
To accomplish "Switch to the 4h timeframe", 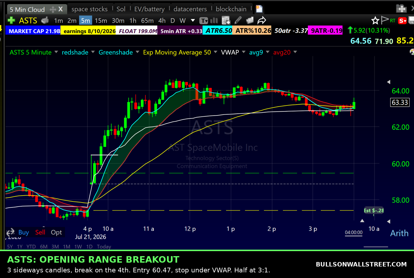I will [x=162, y=21].
